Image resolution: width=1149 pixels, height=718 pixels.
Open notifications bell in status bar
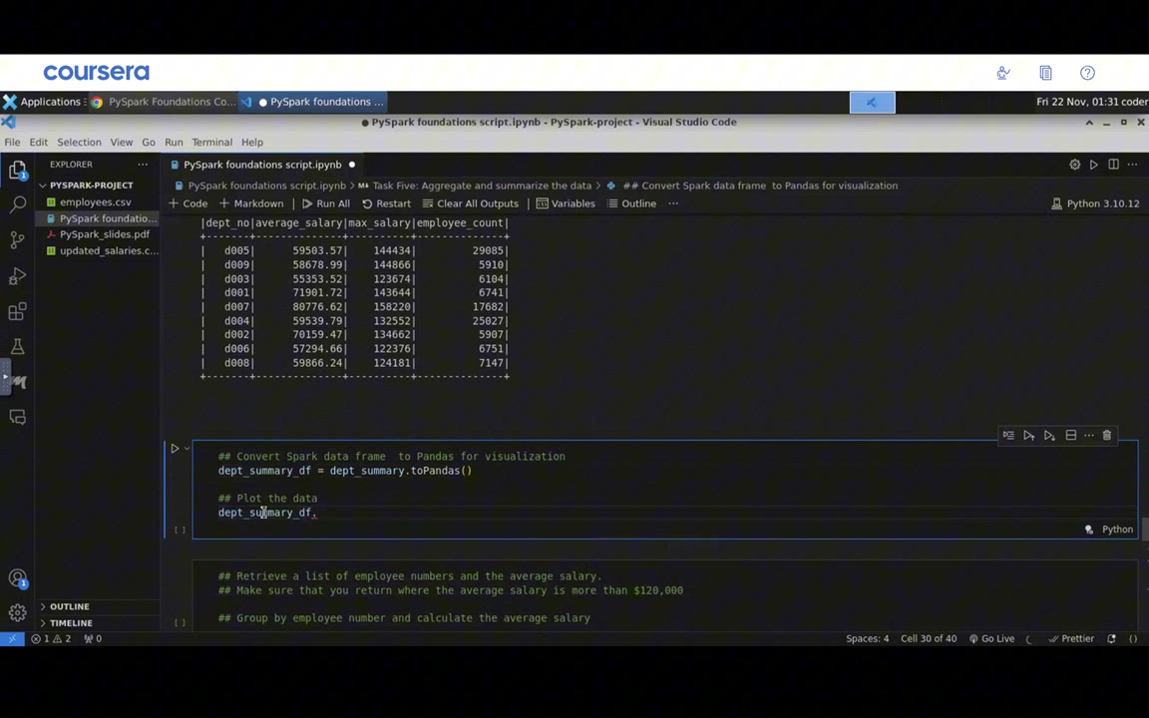click(1112, 639)
